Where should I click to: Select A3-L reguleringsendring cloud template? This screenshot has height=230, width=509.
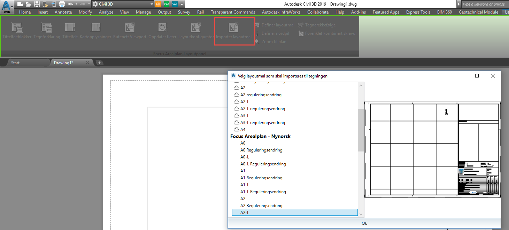tap(263, 123)
